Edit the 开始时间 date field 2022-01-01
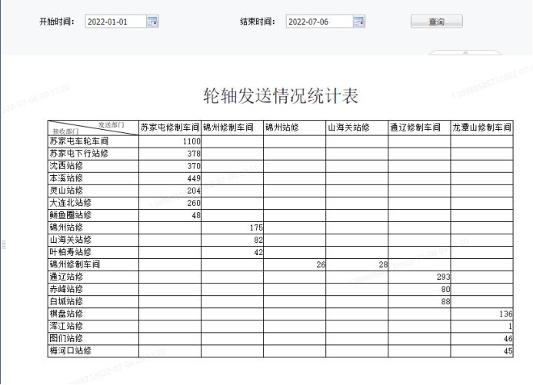This screenshot has height=385, width=533. [x=116, y=22]
